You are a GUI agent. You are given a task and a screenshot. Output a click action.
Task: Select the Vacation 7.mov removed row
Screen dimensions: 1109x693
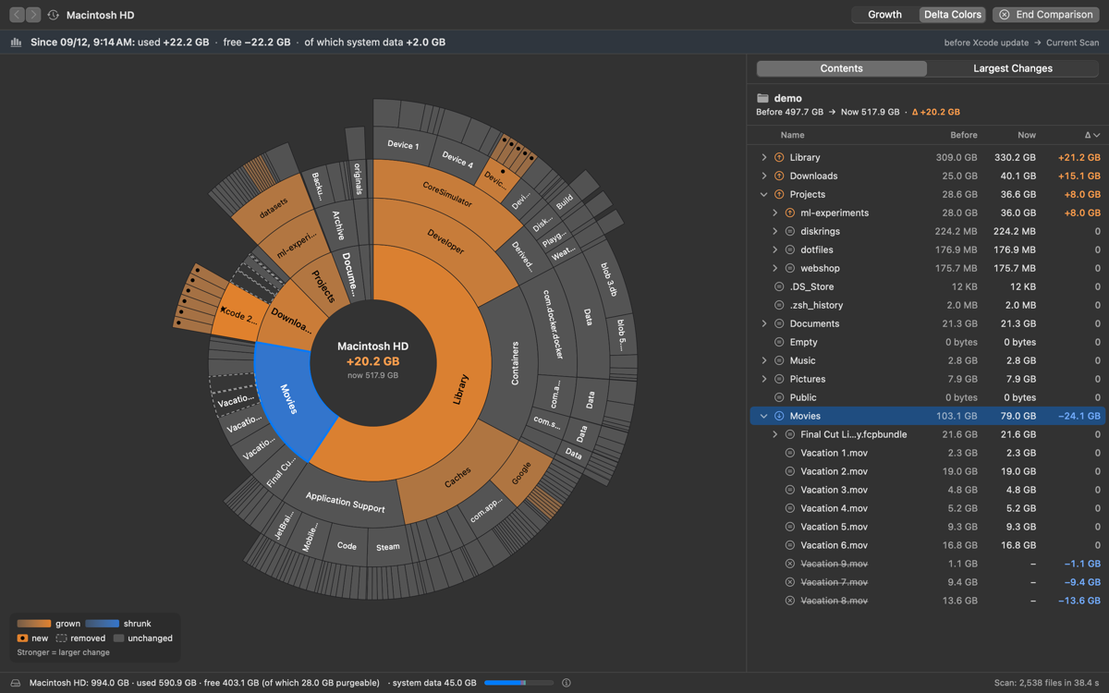928,582
